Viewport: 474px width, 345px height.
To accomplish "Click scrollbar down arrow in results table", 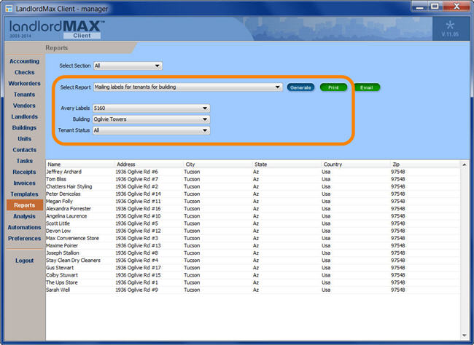I will pyautogui.click(x=464, y=336).
